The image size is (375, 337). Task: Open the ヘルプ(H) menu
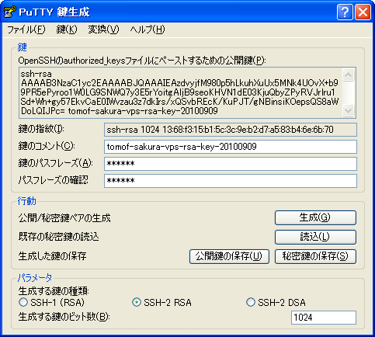[x=148, y=30]
